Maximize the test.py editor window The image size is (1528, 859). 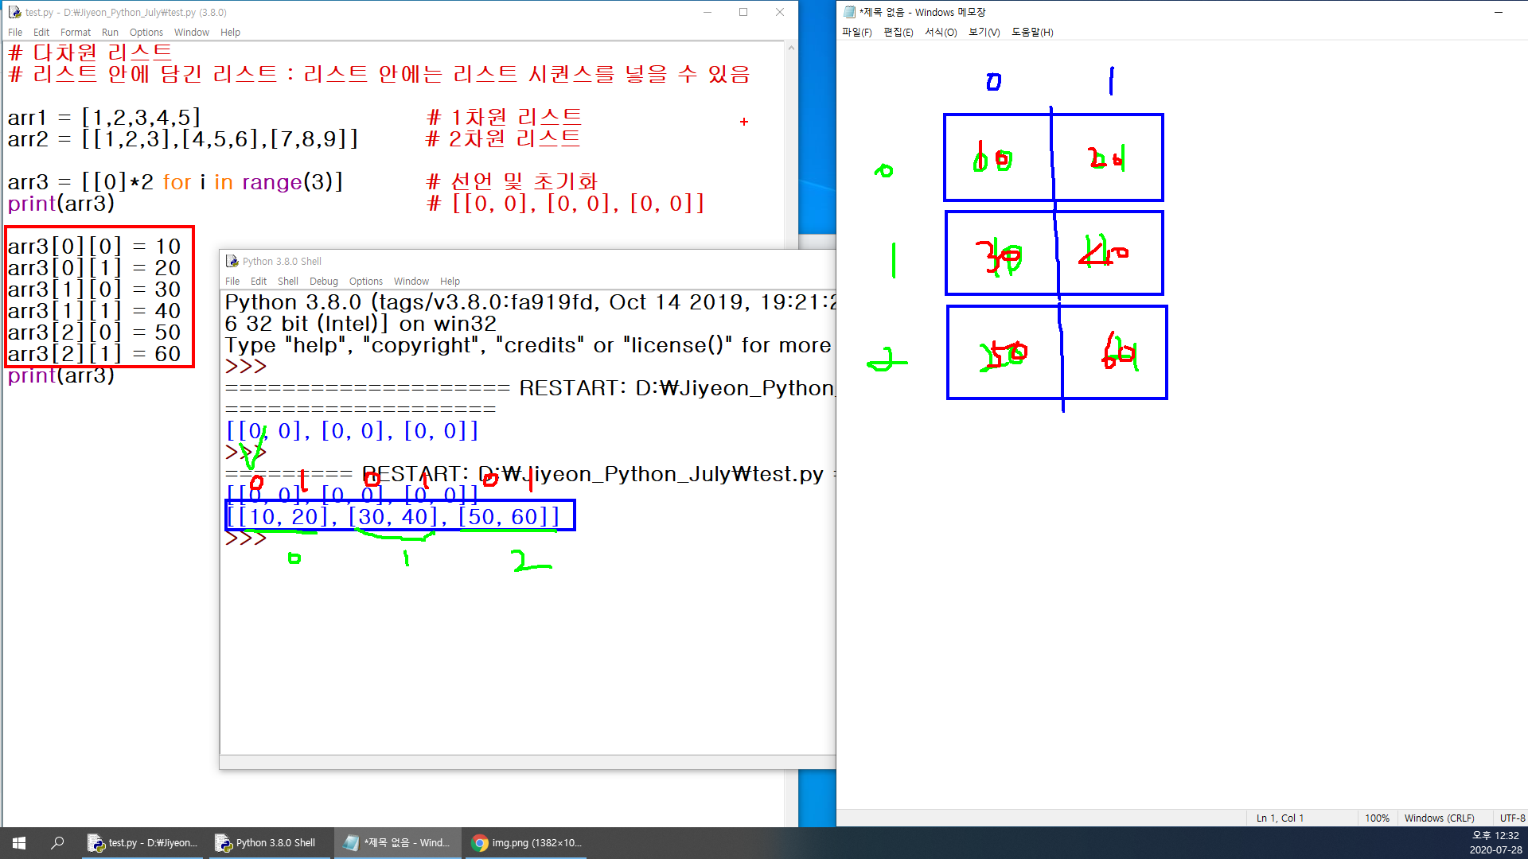(743, 12)
